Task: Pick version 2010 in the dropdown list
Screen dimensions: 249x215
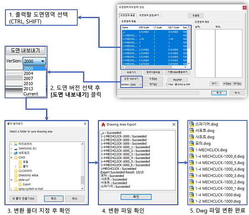Action: pos(34,83)
